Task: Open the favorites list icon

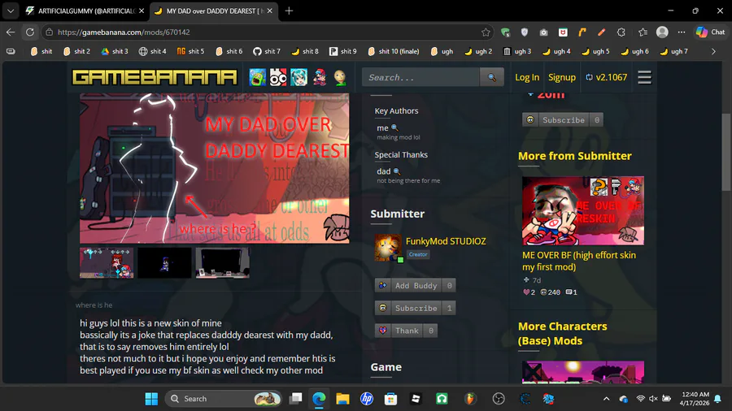Action: click(x=643, y=32)
